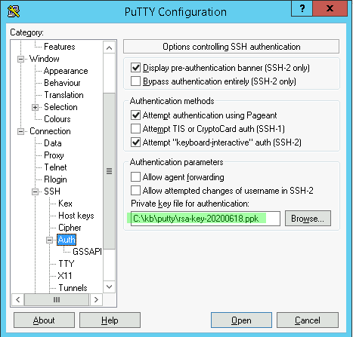The height and width of the screenshot is (337, 353).
Task: Click category tree scroll down arrow
Action: (109, 286)
